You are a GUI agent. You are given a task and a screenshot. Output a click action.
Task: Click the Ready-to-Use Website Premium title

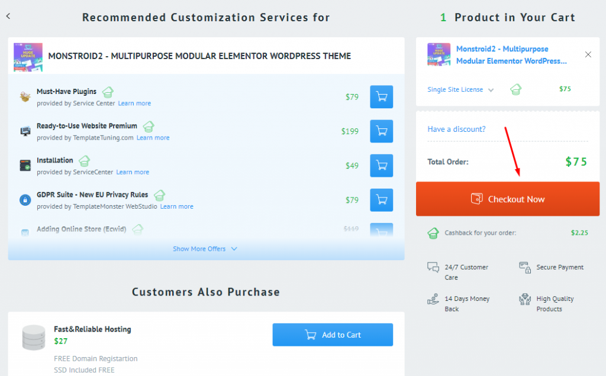[87, 126]
